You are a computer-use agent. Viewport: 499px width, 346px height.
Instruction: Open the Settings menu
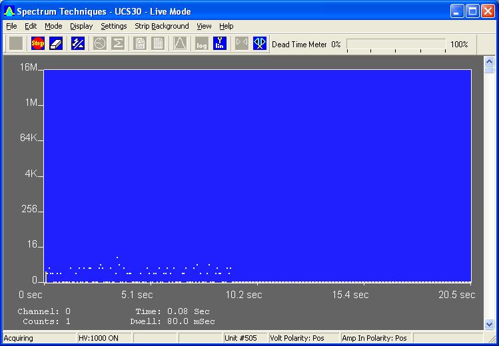pos(114,26)
